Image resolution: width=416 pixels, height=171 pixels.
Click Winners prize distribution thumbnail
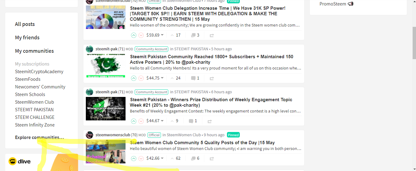tap(106, 109)
